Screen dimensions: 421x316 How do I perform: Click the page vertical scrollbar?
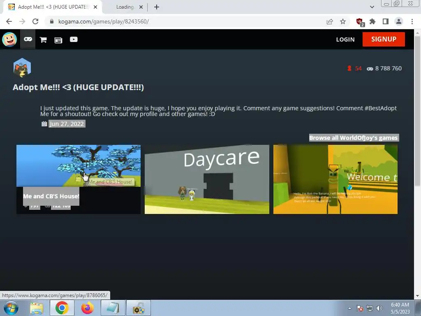coord(417,111)
